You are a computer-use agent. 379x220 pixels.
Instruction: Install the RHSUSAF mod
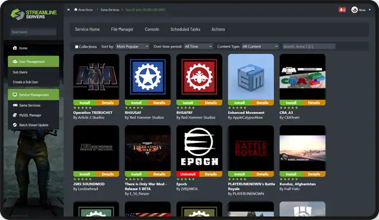[136, 103]
